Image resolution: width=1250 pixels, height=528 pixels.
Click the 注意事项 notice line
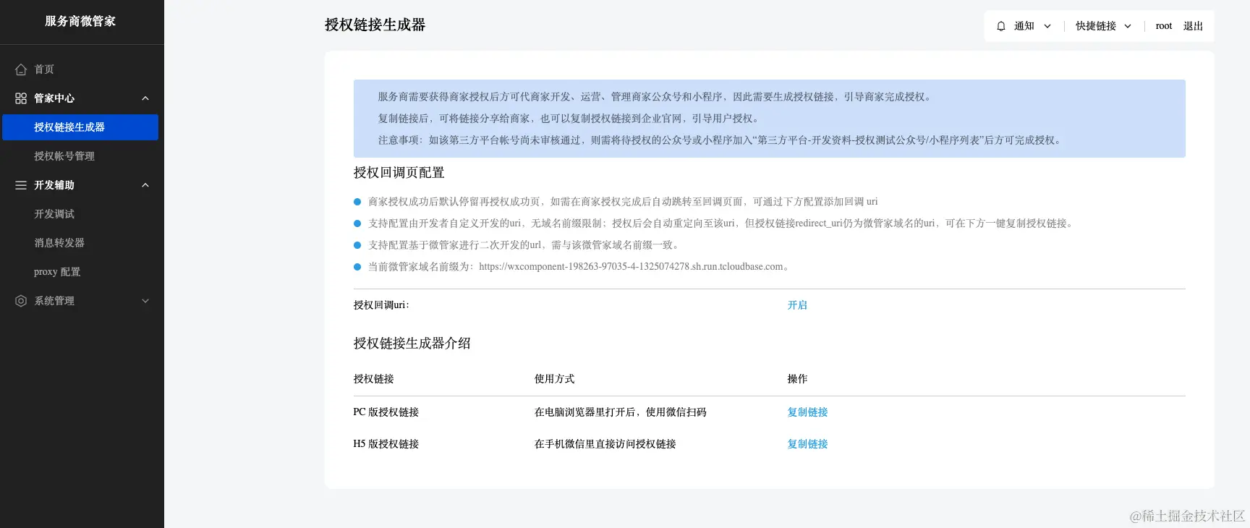click(x=721, y=140)
